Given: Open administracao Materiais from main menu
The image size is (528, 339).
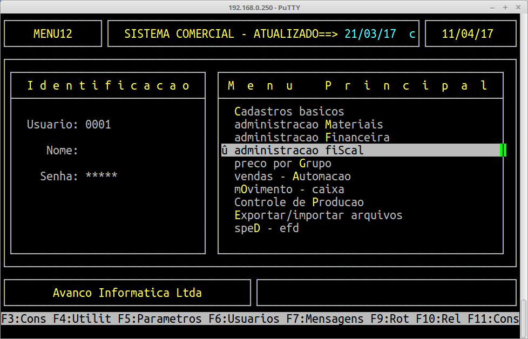Looking at the screenshot, I should [x=308, y=125].
